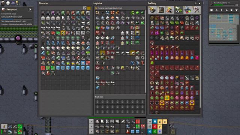
Task: Click the purple item in inventory first row
Action: 53,13
